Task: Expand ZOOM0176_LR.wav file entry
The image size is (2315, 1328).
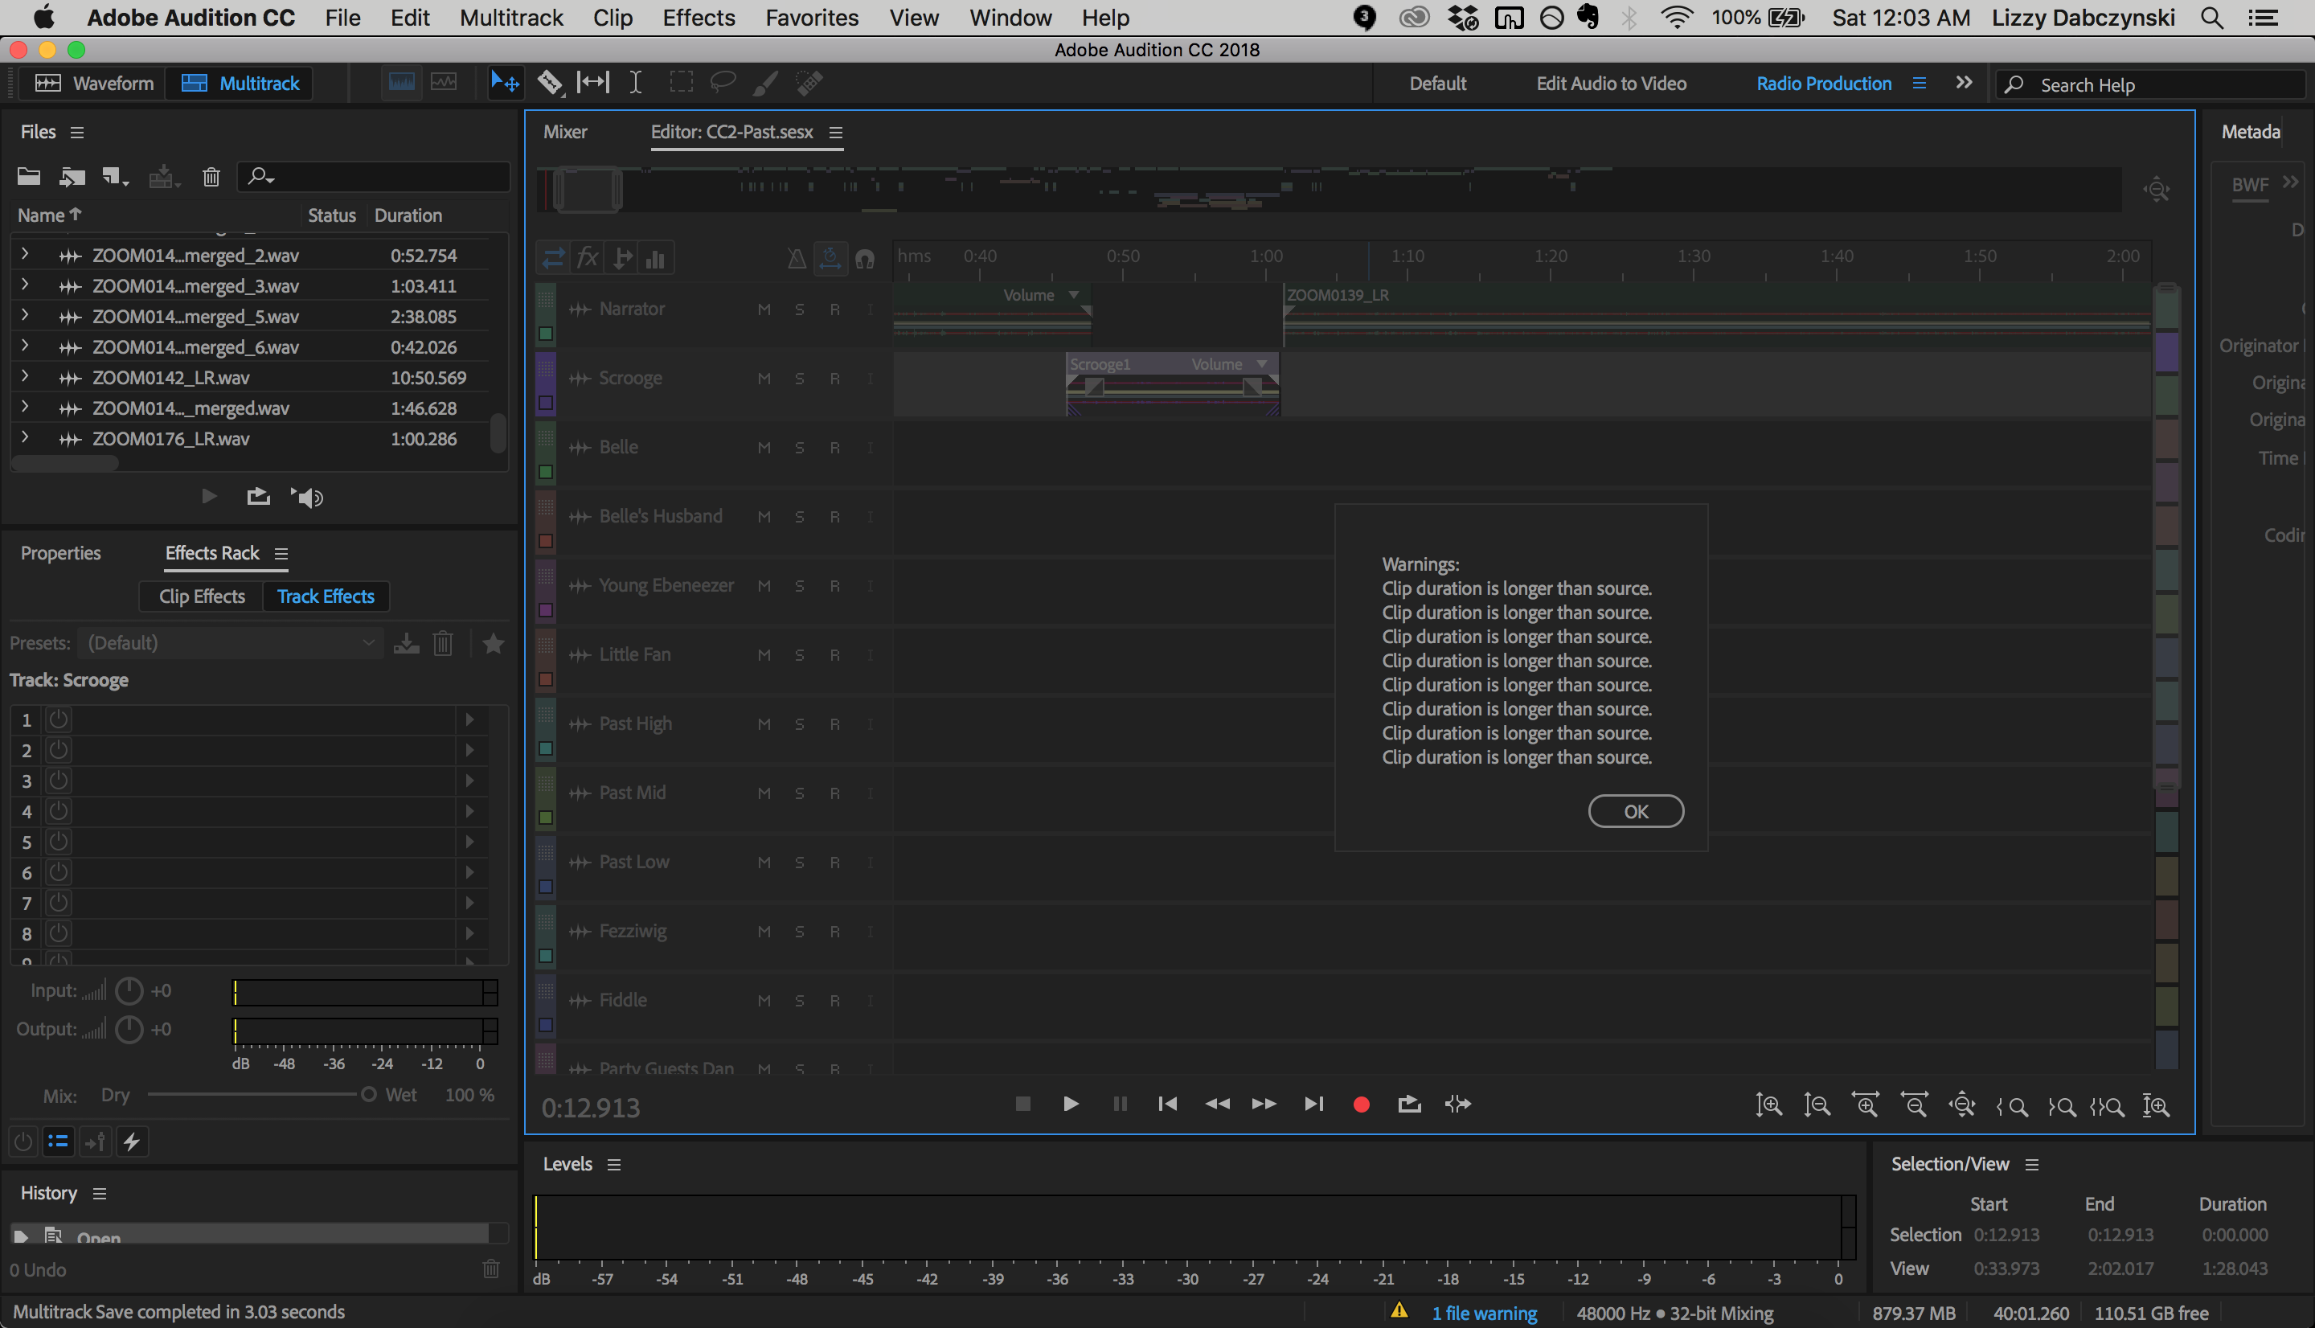Action: pos(25,437)
